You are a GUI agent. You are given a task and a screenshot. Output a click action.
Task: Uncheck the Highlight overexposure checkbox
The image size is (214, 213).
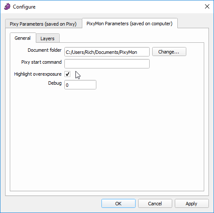coord(67,74)
